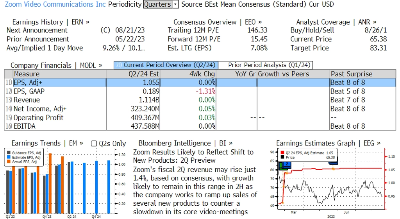Click the -1.31% four-week change value
The image size is (400, 219).
click(x=205, y=91)
